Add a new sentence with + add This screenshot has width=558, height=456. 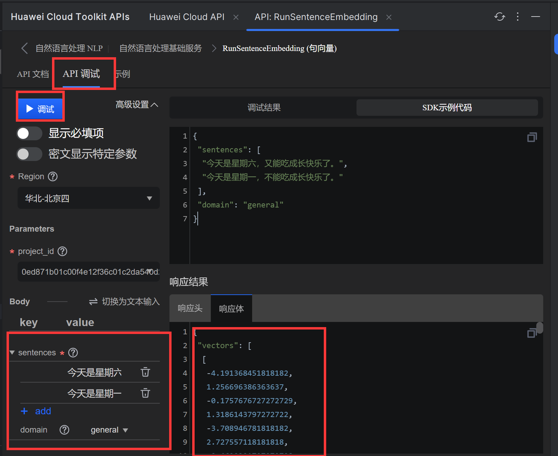point(36,411)
